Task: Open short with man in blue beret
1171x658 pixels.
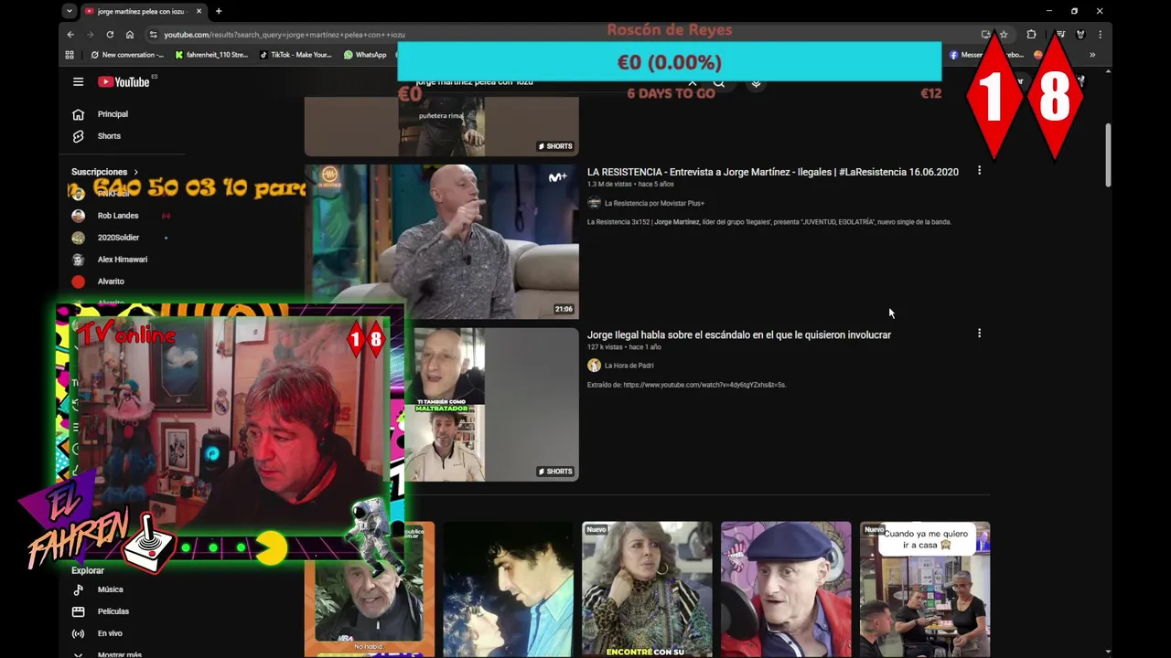Action: pos(786,589)
